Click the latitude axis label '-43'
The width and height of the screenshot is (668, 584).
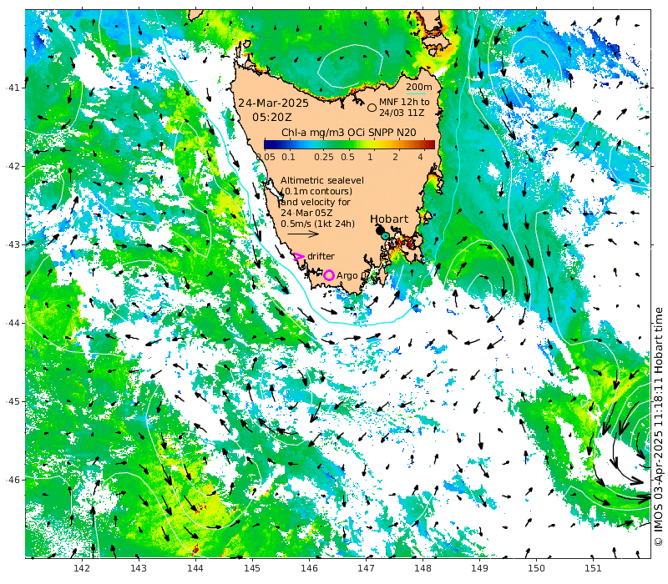tap(13, 244)
